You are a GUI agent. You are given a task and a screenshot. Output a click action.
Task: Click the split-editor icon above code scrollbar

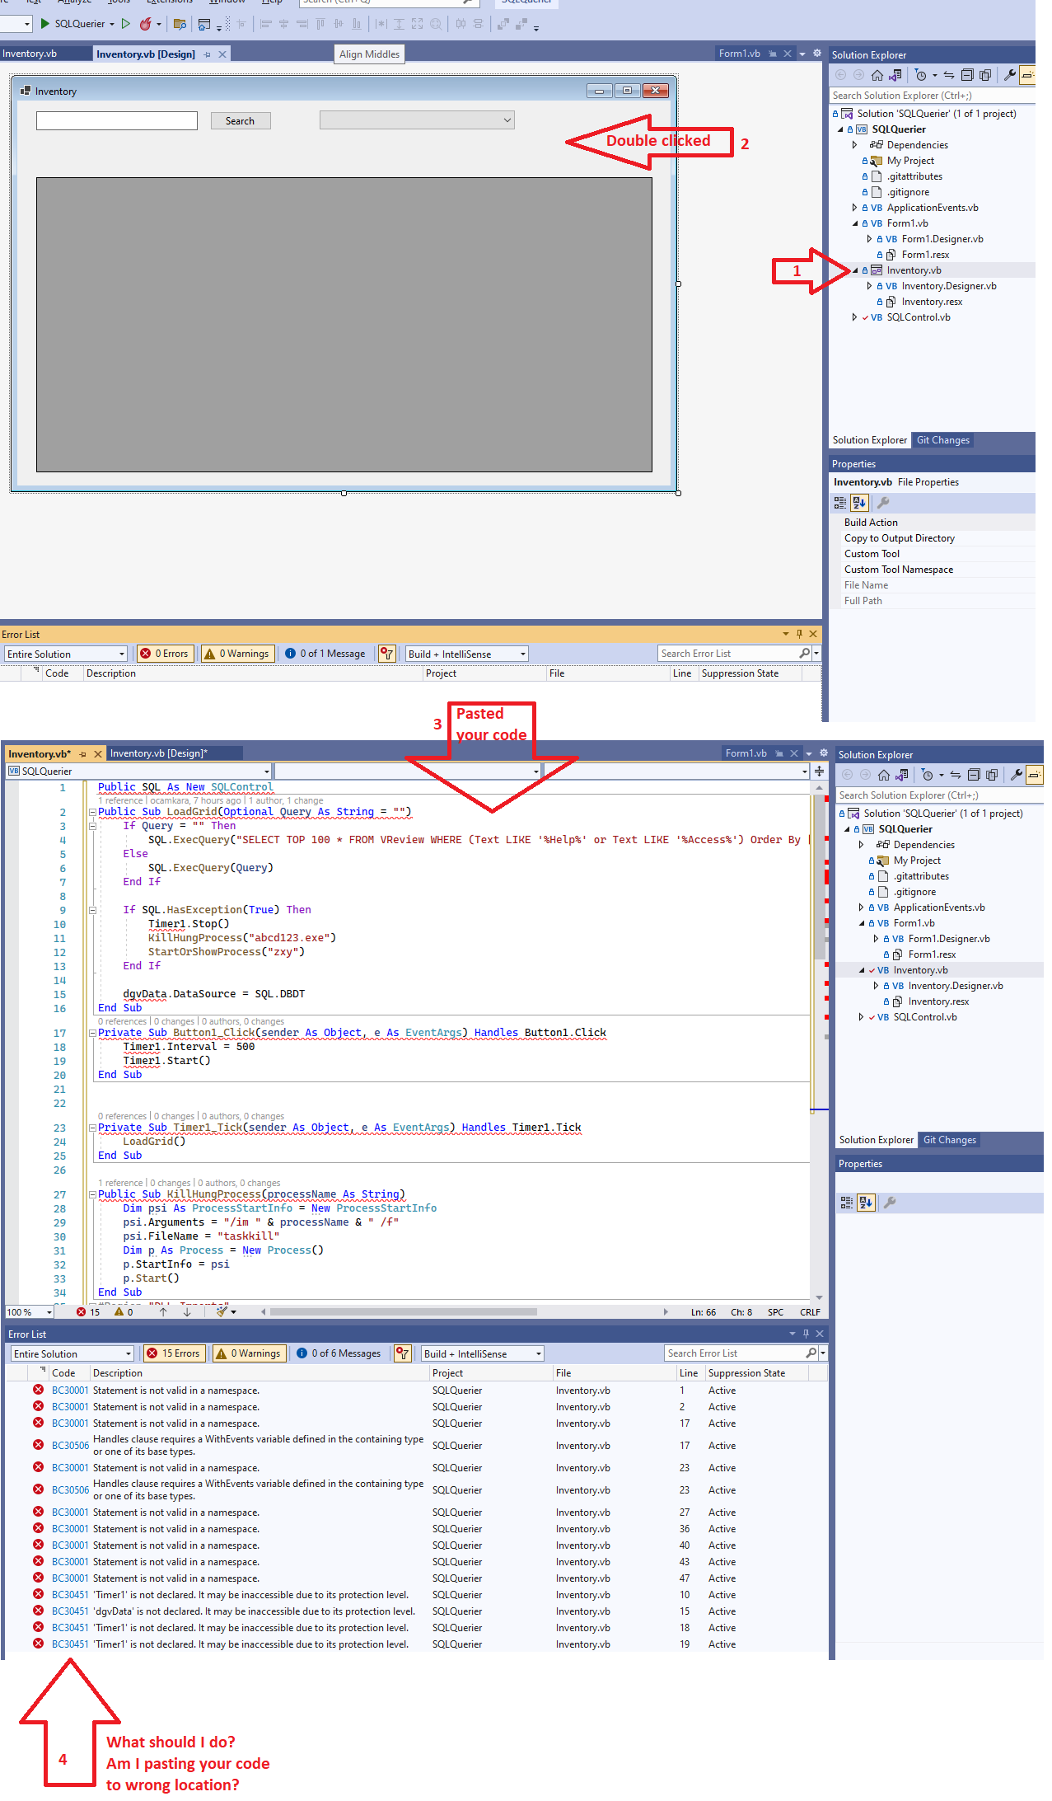tap(819, 772)
